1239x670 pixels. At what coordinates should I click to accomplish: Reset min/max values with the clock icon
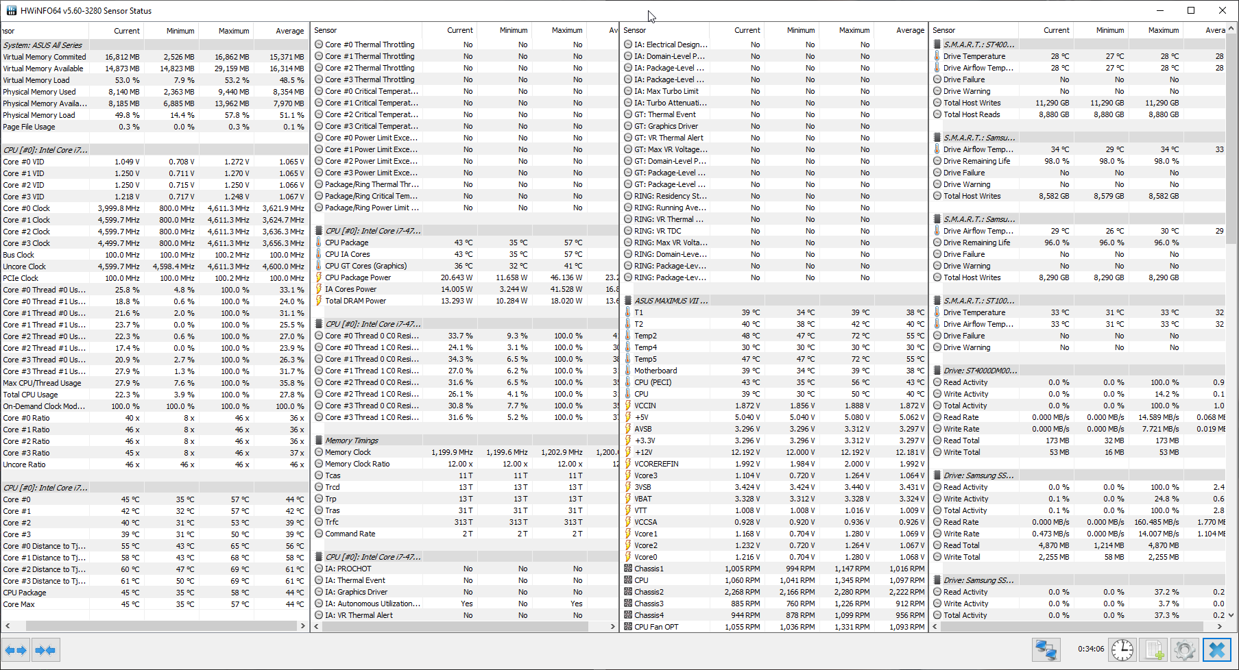[1122, 649]
